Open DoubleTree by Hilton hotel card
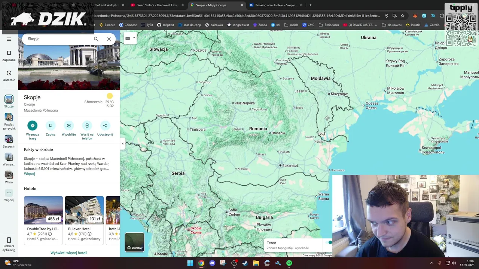Screen dimensions: 479x269 tap(43, 220)
